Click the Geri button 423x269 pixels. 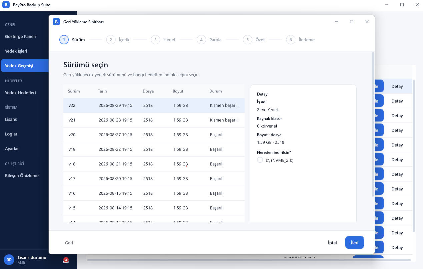(x=69, y=243)
